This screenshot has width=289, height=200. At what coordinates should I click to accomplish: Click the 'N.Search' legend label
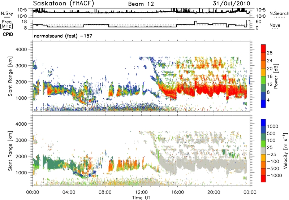click(279, 13)
